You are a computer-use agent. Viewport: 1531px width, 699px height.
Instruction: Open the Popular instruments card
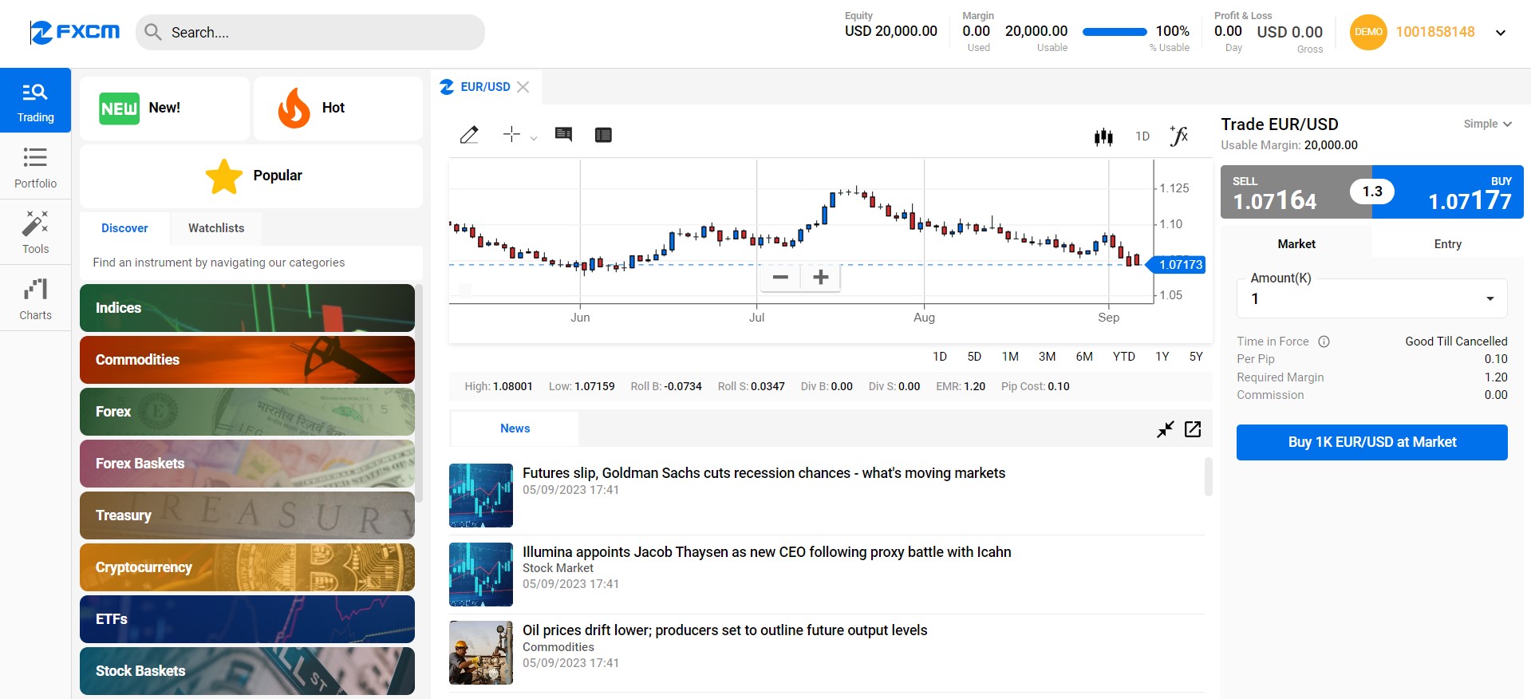point(251,176)
